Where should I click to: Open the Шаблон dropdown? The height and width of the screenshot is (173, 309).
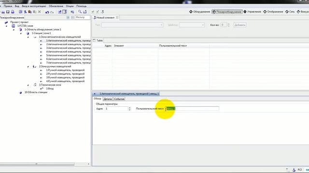coord(192,25)
